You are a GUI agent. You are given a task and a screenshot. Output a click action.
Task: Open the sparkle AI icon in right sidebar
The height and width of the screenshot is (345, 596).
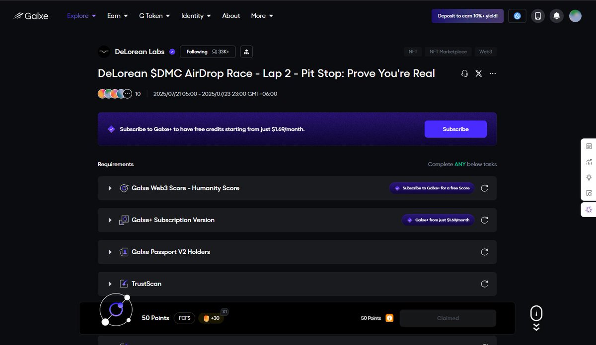589,210
